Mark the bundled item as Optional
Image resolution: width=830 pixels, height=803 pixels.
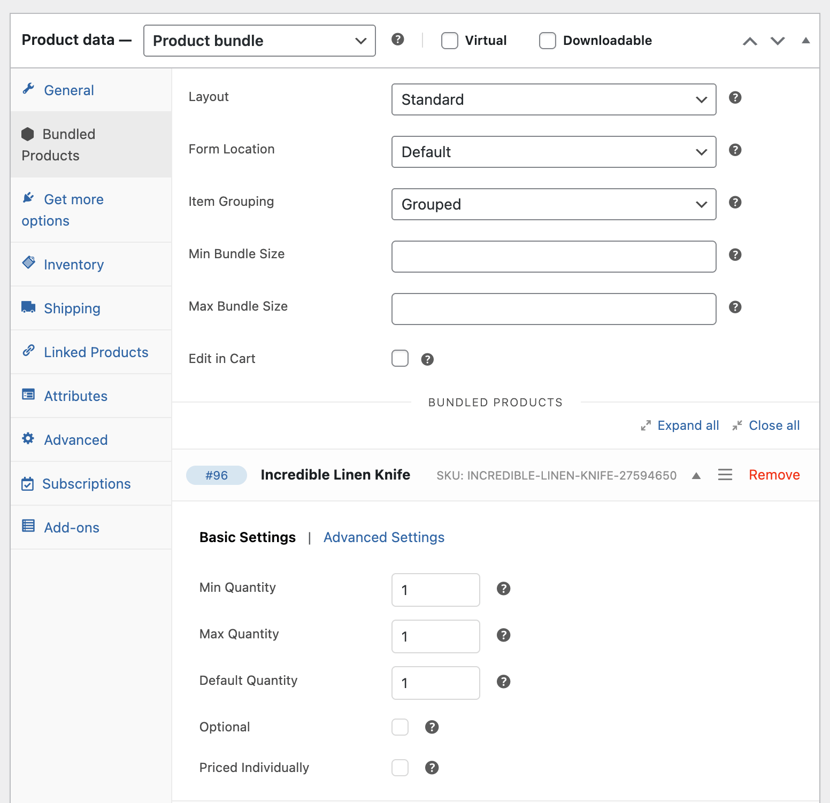(399, 727)
